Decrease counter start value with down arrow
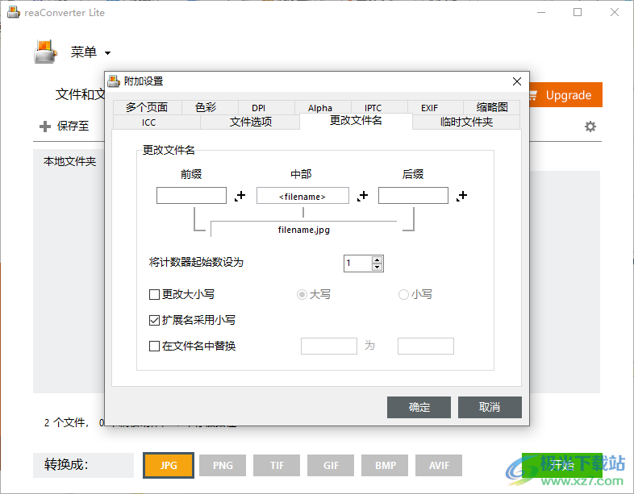The image size is (634, 494). tap(377, 267)
